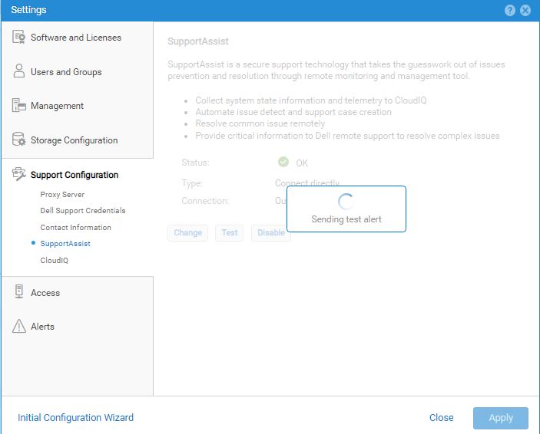Click the Users and Groups person icon

point(19,71)
